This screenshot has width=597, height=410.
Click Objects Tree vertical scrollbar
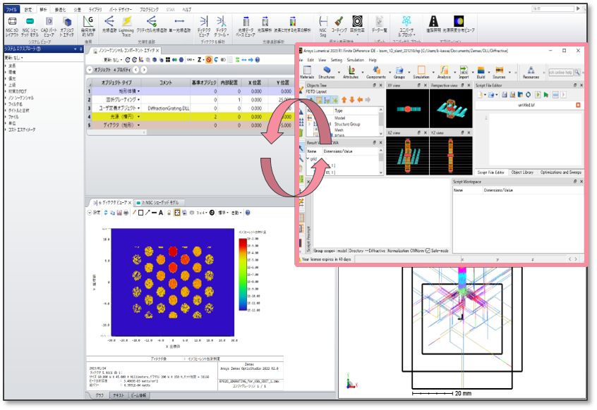coord(380,121)
